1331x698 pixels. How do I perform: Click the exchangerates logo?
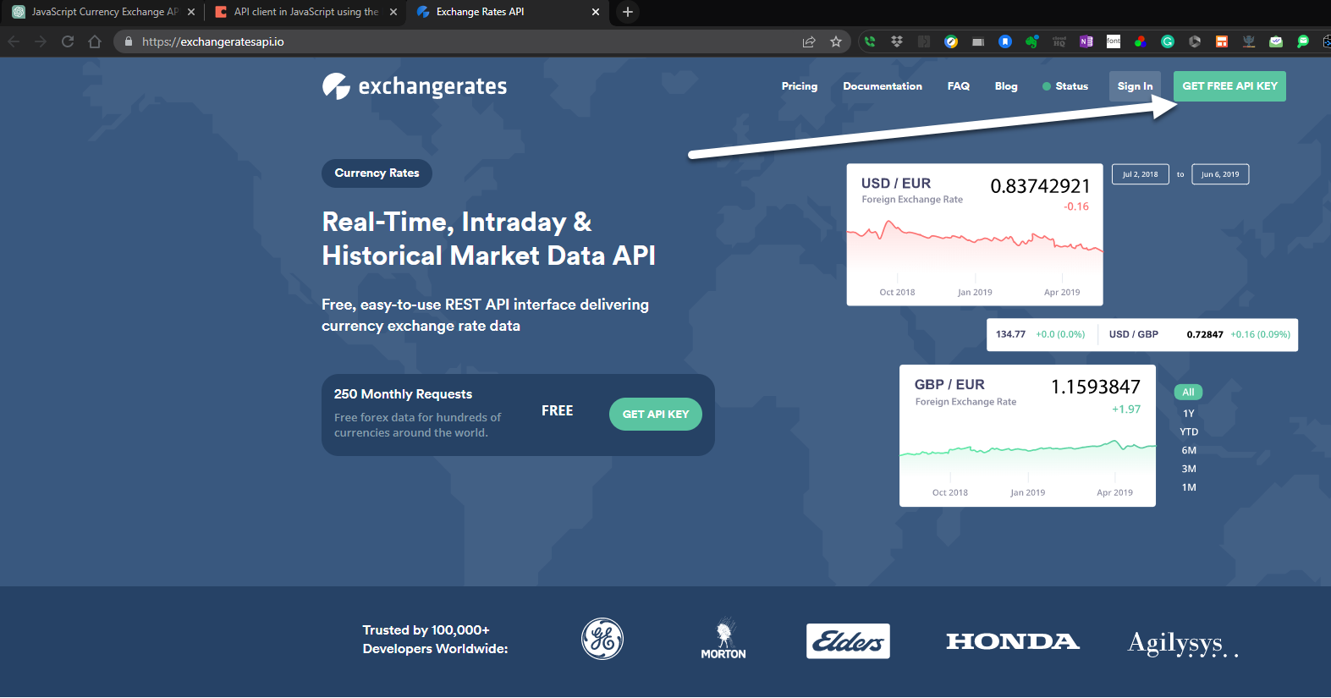click(x=415, y=86)
